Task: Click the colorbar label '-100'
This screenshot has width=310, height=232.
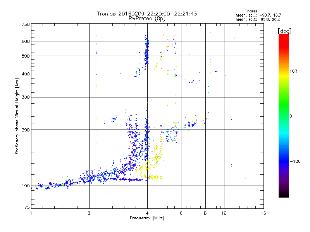Action: (295, 161)
